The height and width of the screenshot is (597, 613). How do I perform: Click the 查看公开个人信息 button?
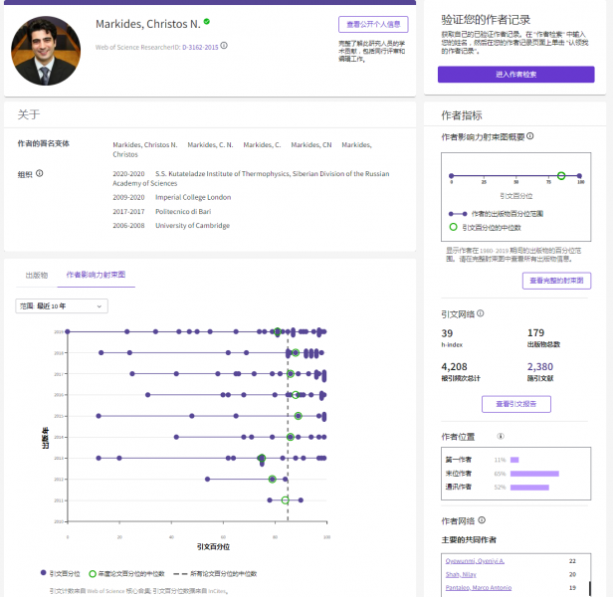pos(373,24)
